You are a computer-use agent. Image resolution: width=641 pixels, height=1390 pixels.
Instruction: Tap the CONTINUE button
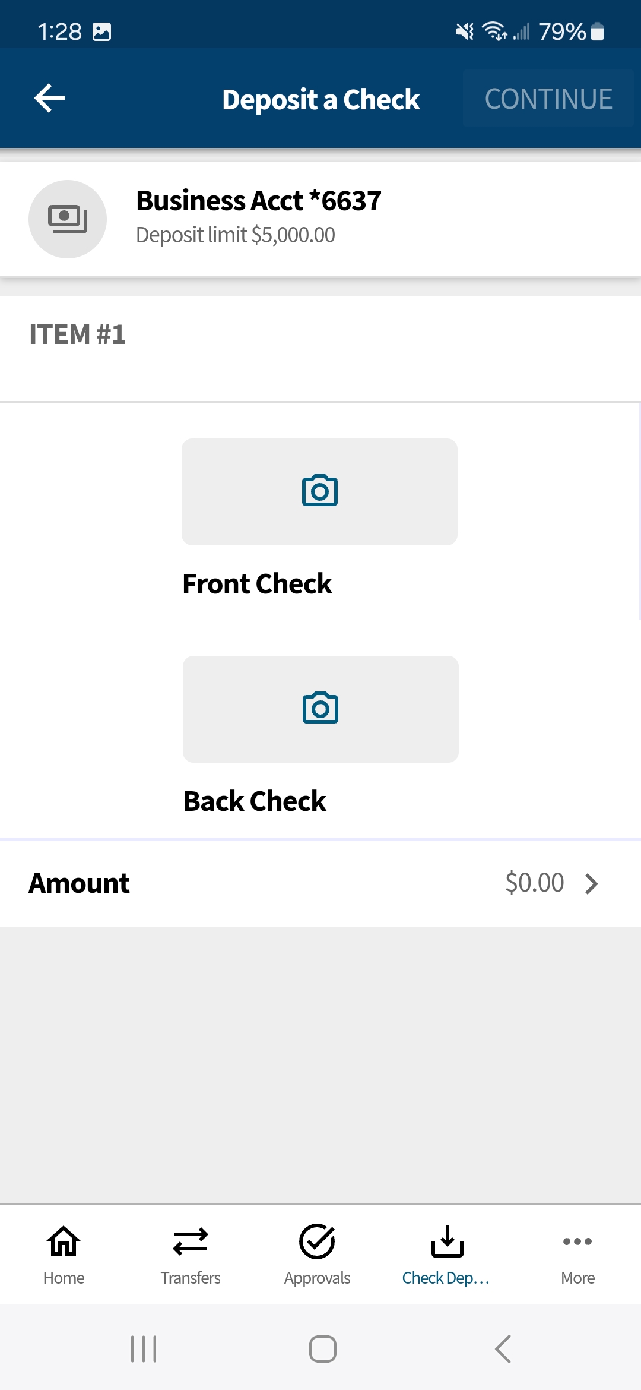point(548,99)
